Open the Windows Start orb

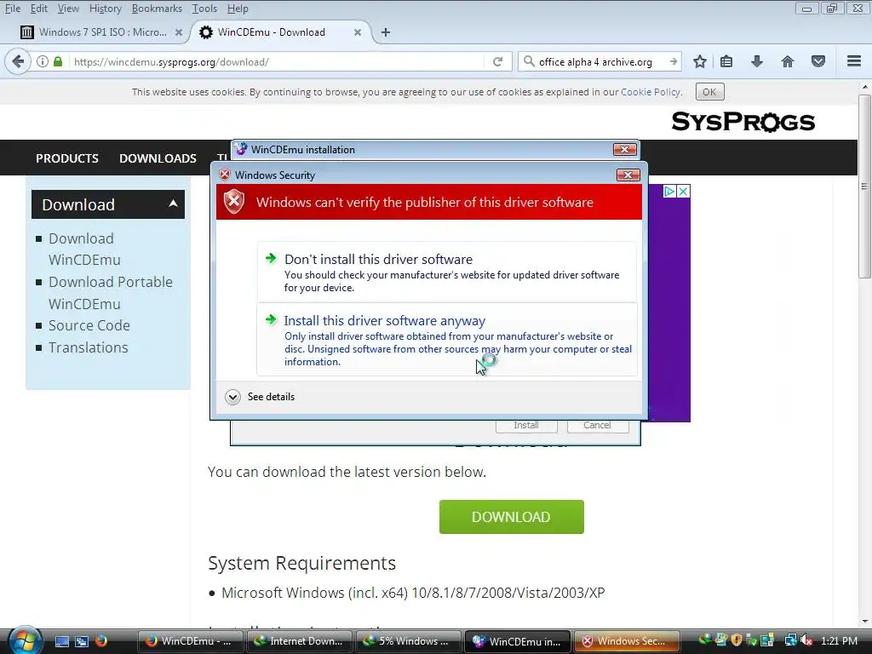click(x=25, y=641)
